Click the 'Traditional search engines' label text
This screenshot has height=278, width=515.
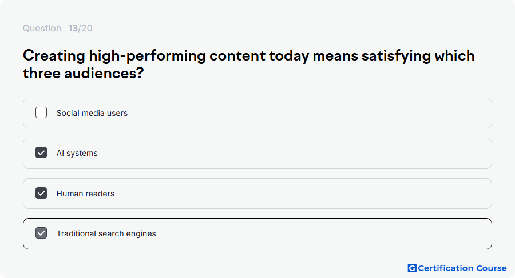(106, 233)
